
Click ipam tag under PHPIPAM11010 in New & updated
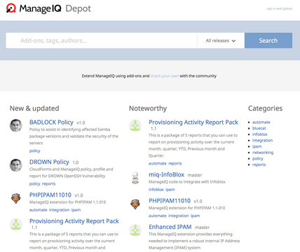point(76,210)
